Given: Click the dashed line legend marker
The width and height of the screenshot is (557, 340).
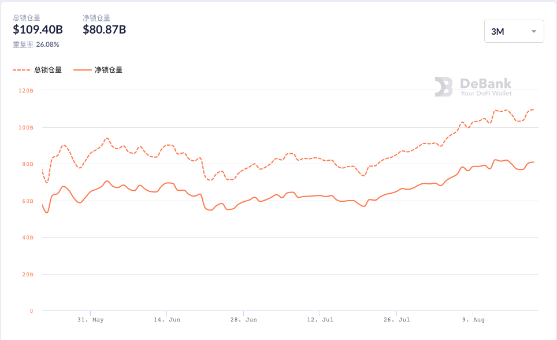Looking at the screenshot, I should [x=21, y=70].
